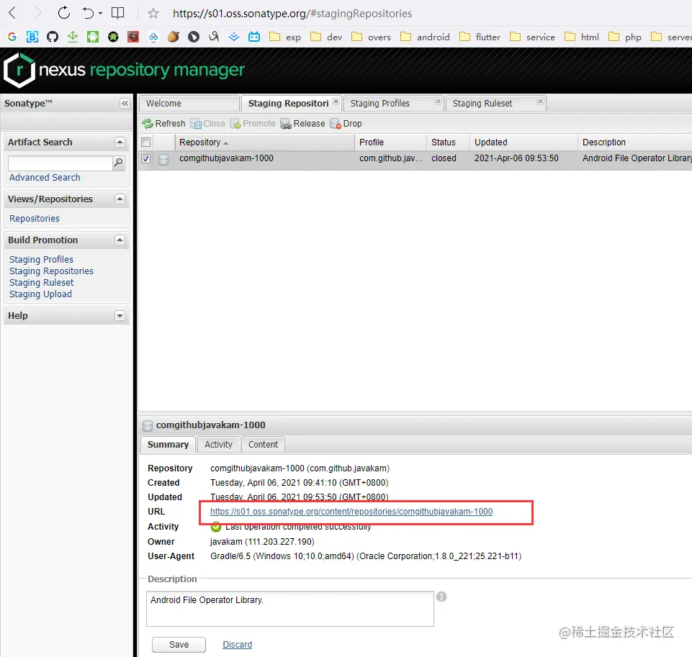The image size is (692, 657).
Task: Collapse the Views/Repositories section
Action: point(120,199)
